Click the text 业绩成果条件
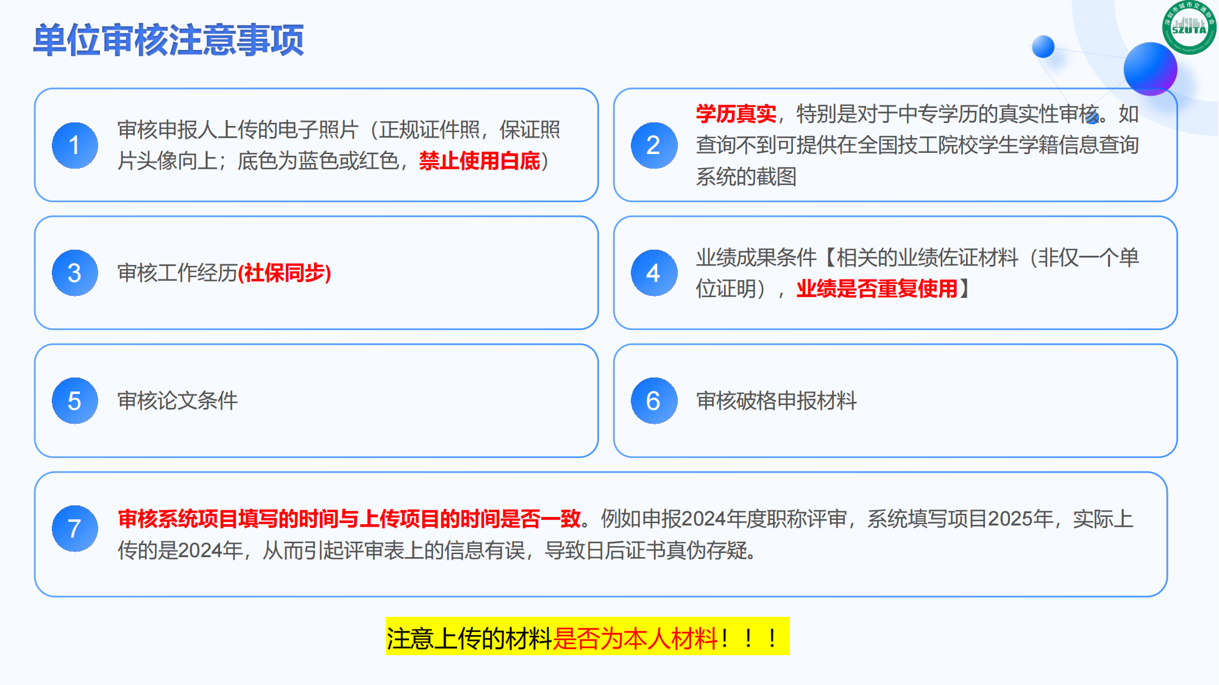 756,258
